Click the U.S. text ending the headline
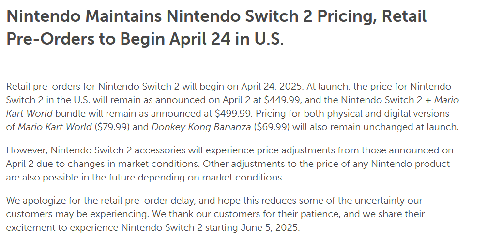Image resolution: width=488 pixels, height=240 pixels. click(269, 39)
